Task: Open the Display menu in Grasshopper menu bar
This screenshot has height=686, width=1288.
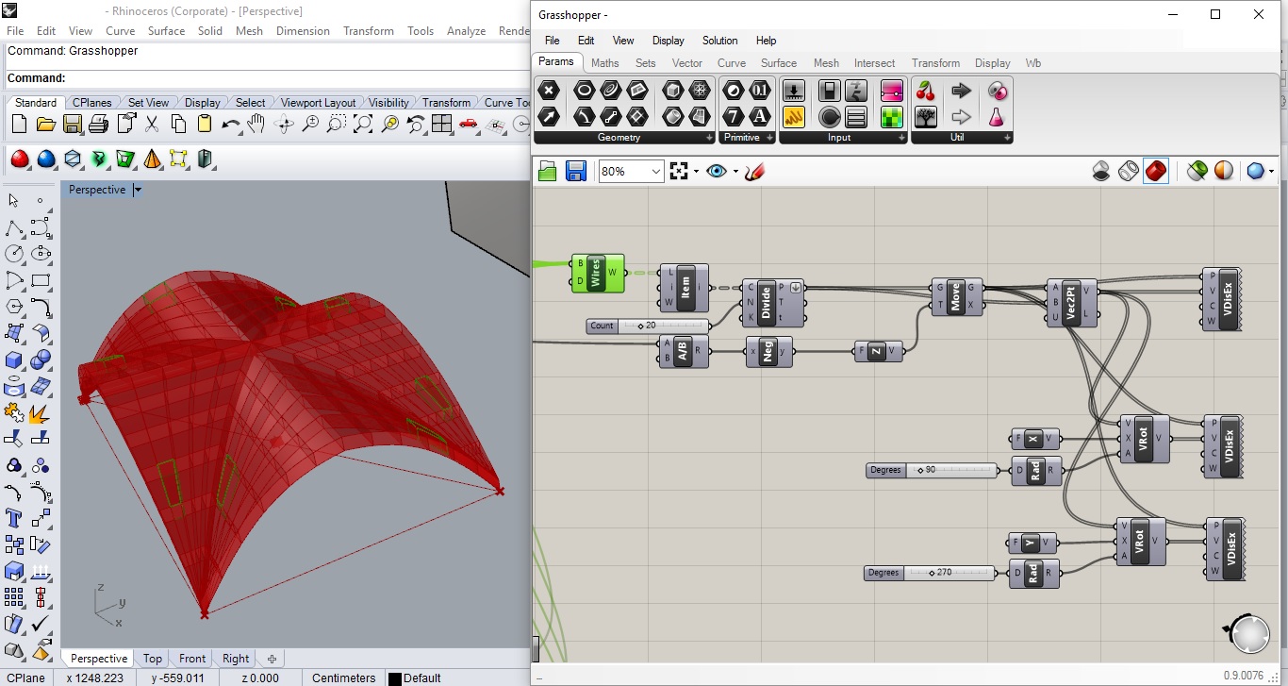Action: tap(668, 41)
